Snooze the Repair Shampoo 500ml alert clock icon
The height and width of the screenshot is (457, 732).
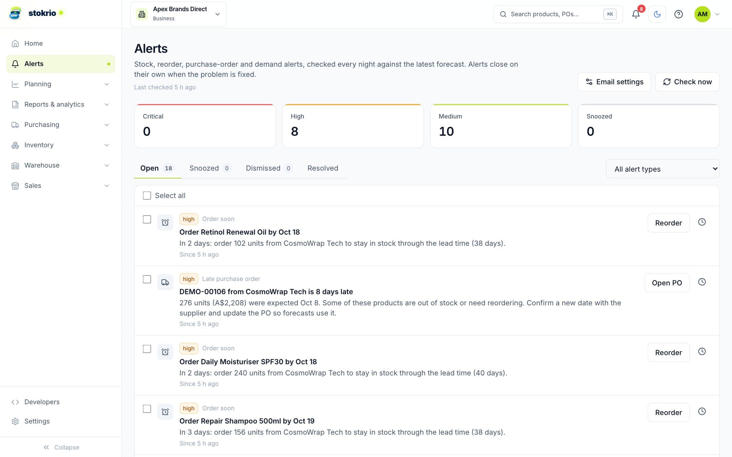click(702, 411)
